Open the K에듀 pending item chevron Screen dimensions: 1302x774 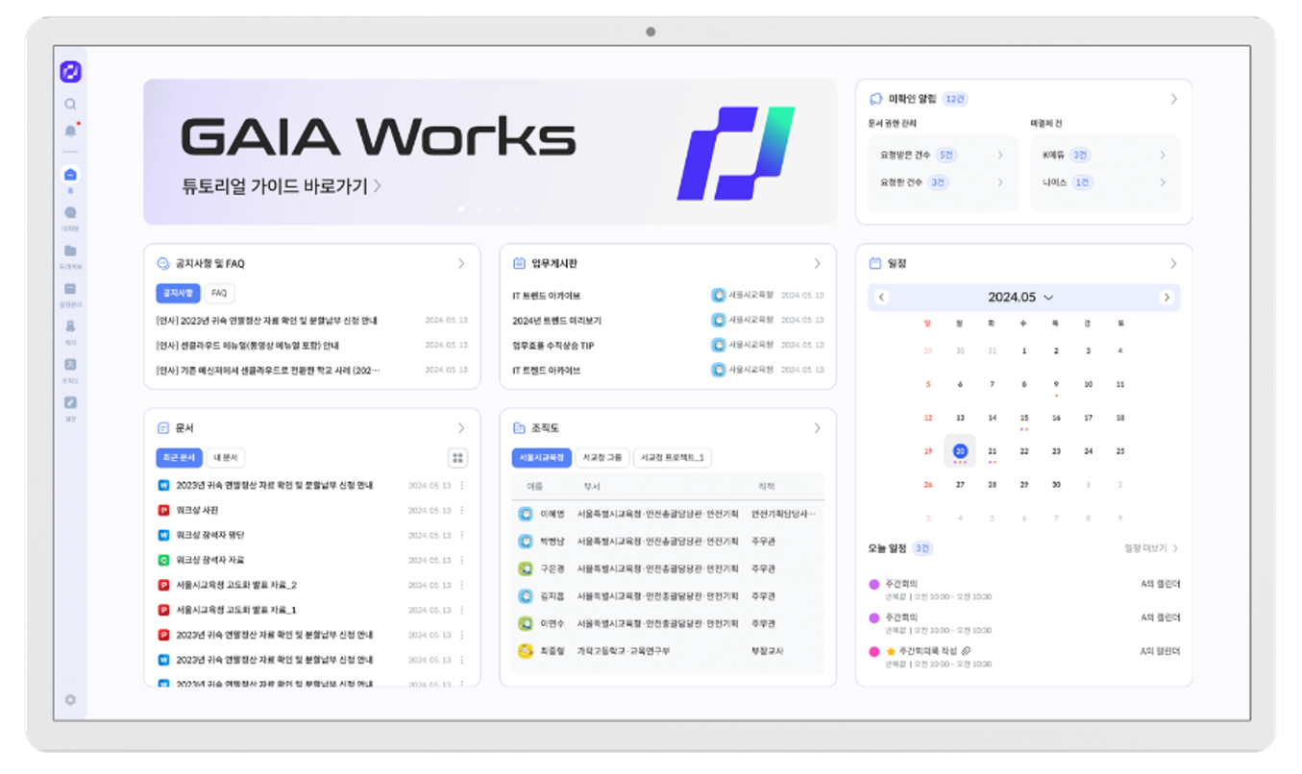pyautogui.click(x=1163, y=155)
